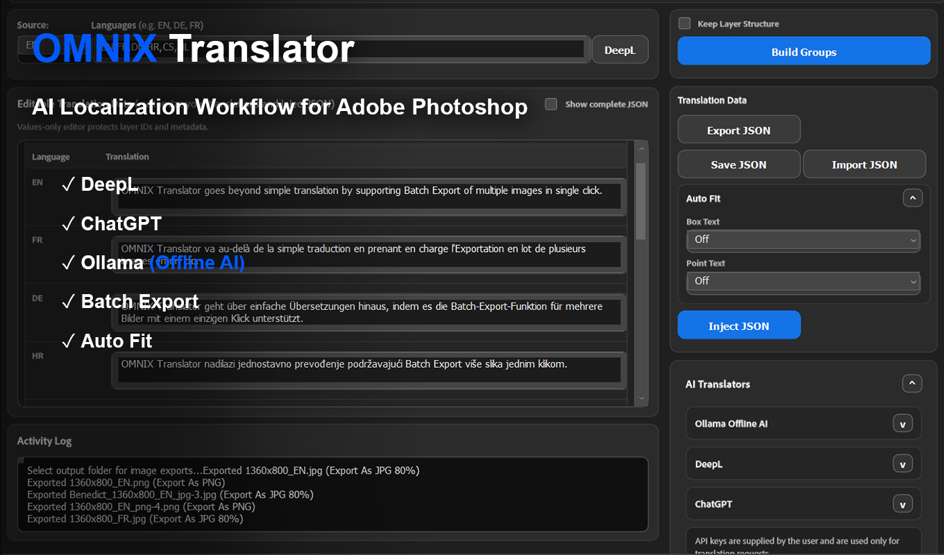Viewport: 944px width, 555px height.
Task: Collapse the AI Translators section chevron
Action: click(912, 384)
